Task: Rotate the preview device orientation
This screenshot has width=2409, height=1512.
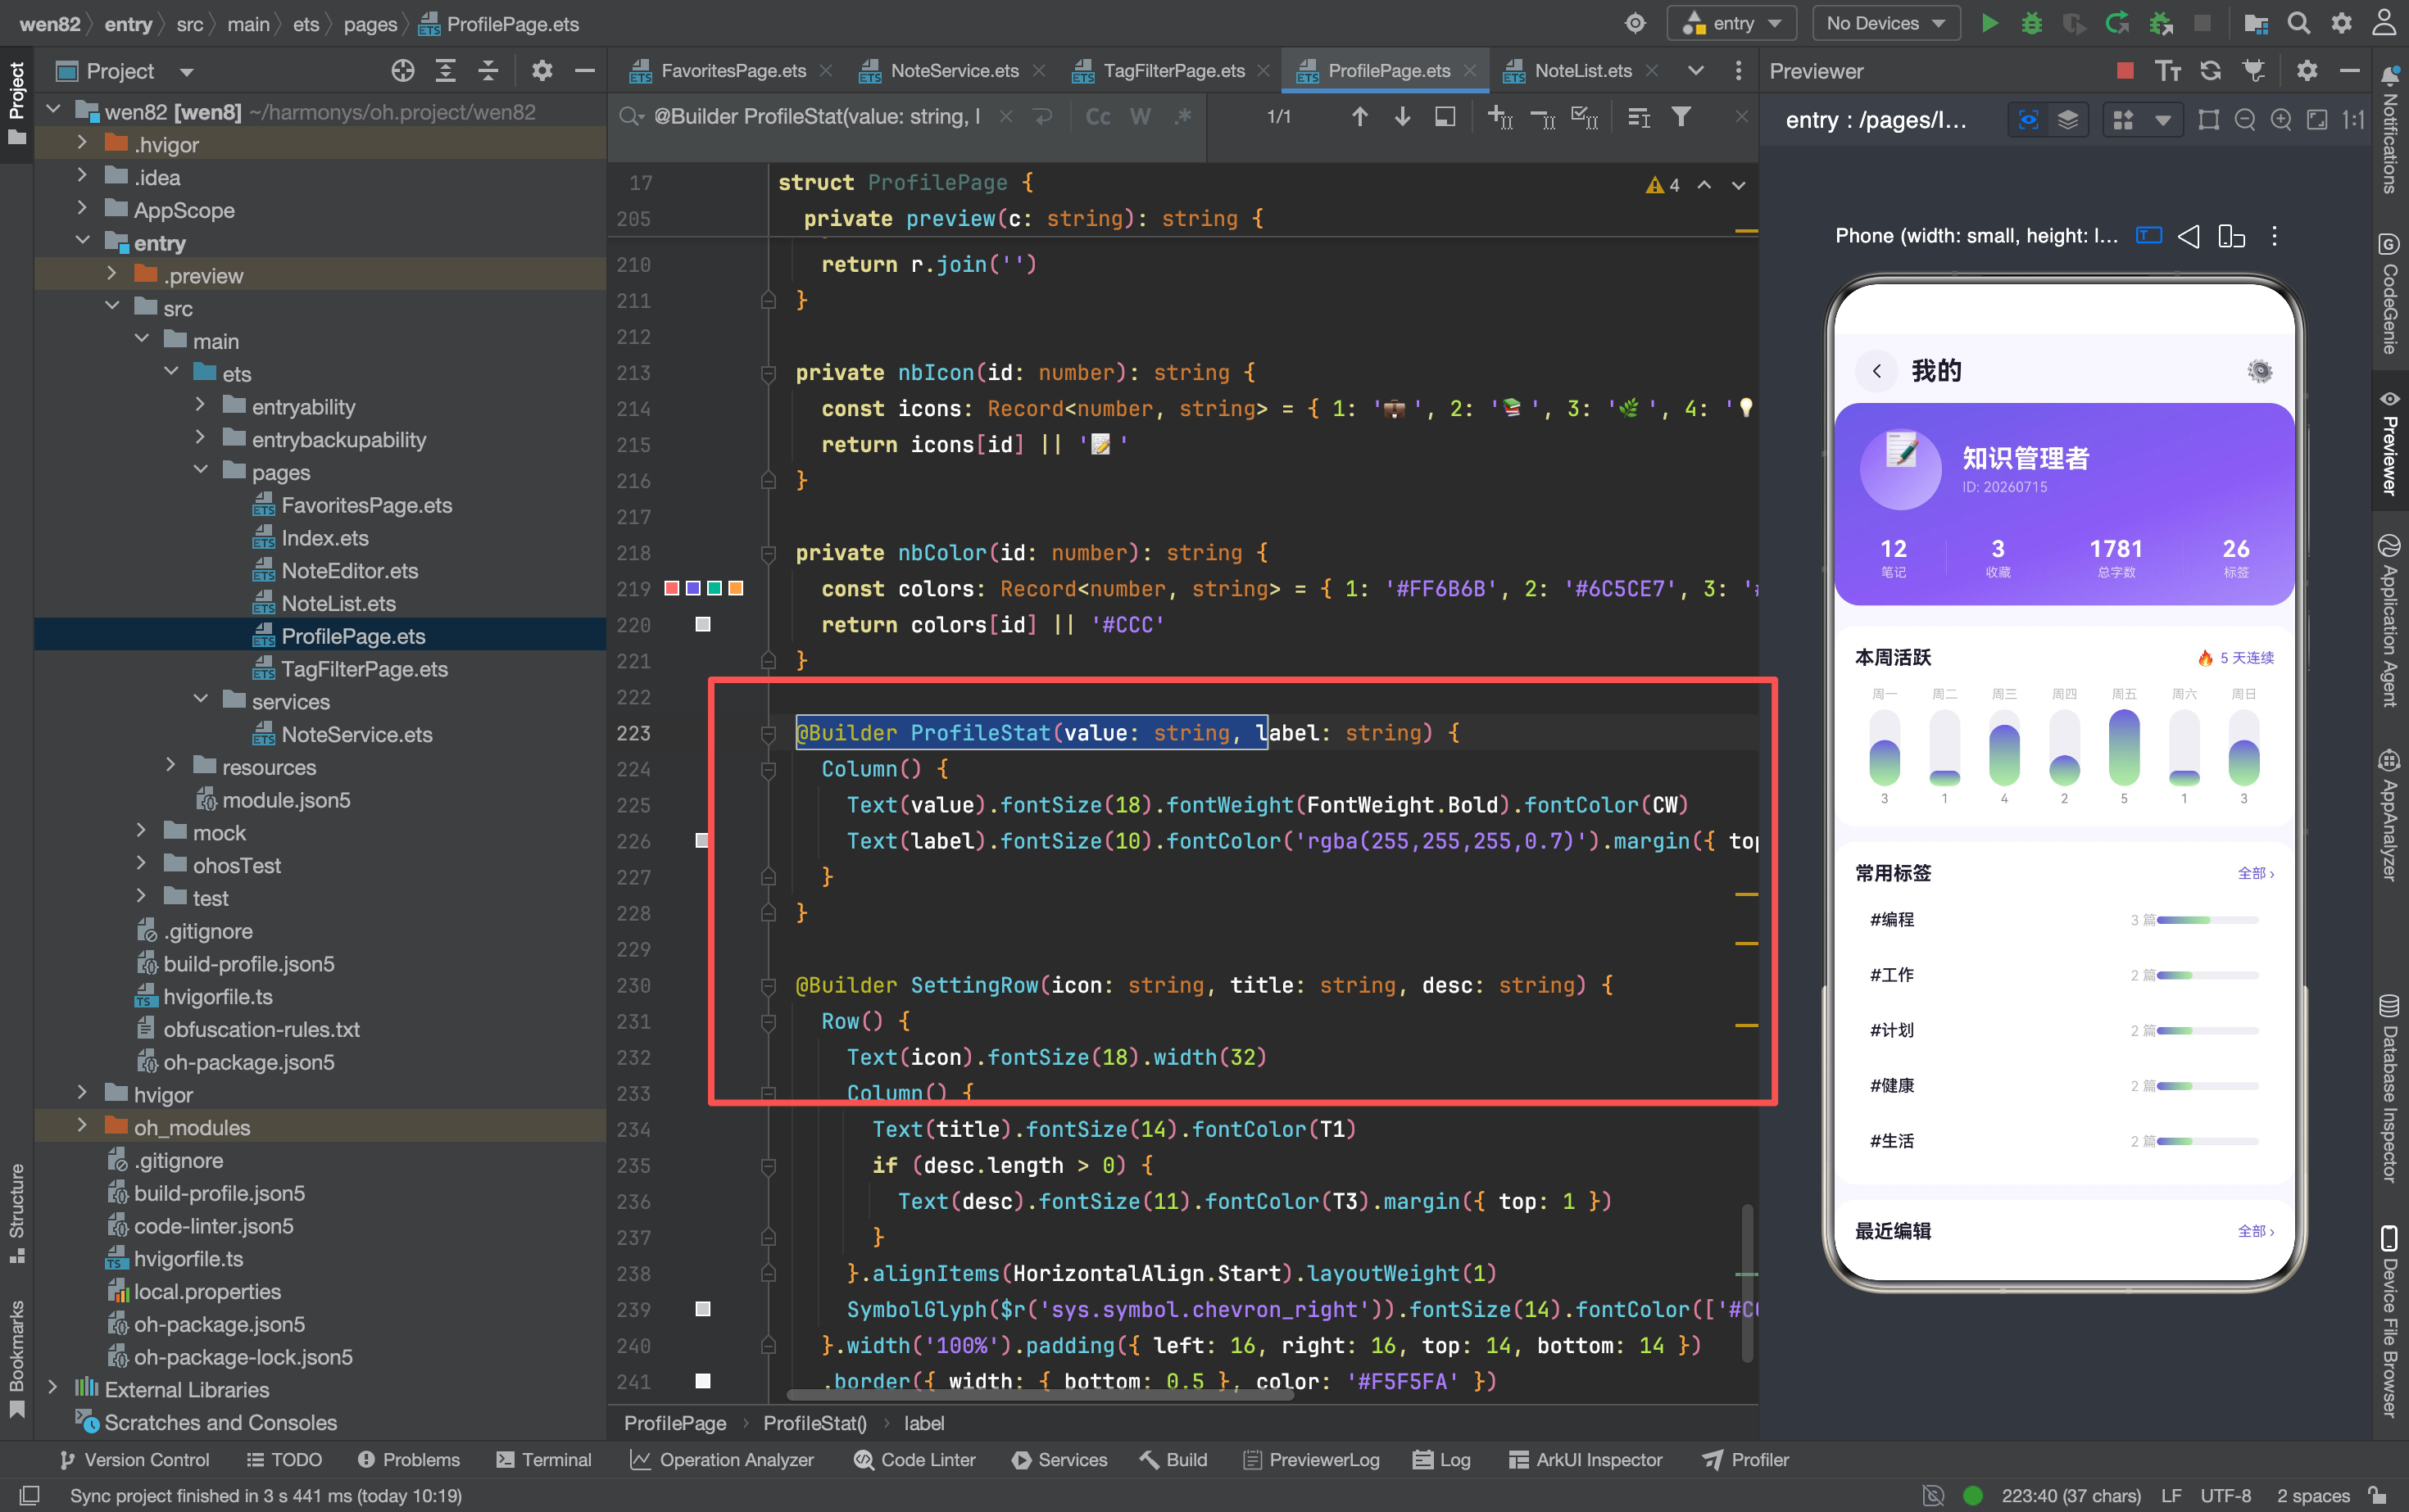Action: (2232, 236)
